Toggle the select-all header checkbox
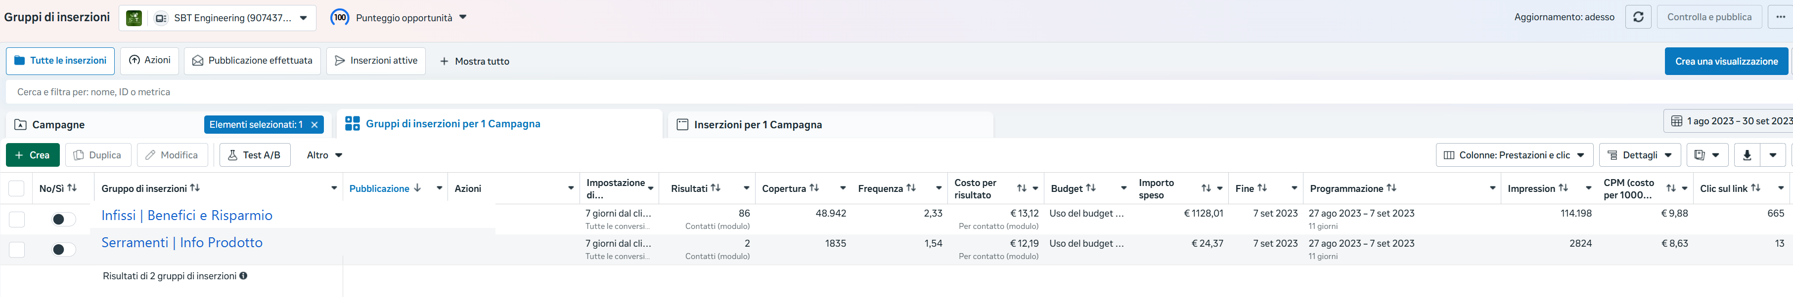Screen dimensions: 1793x297 pos(16,189)
